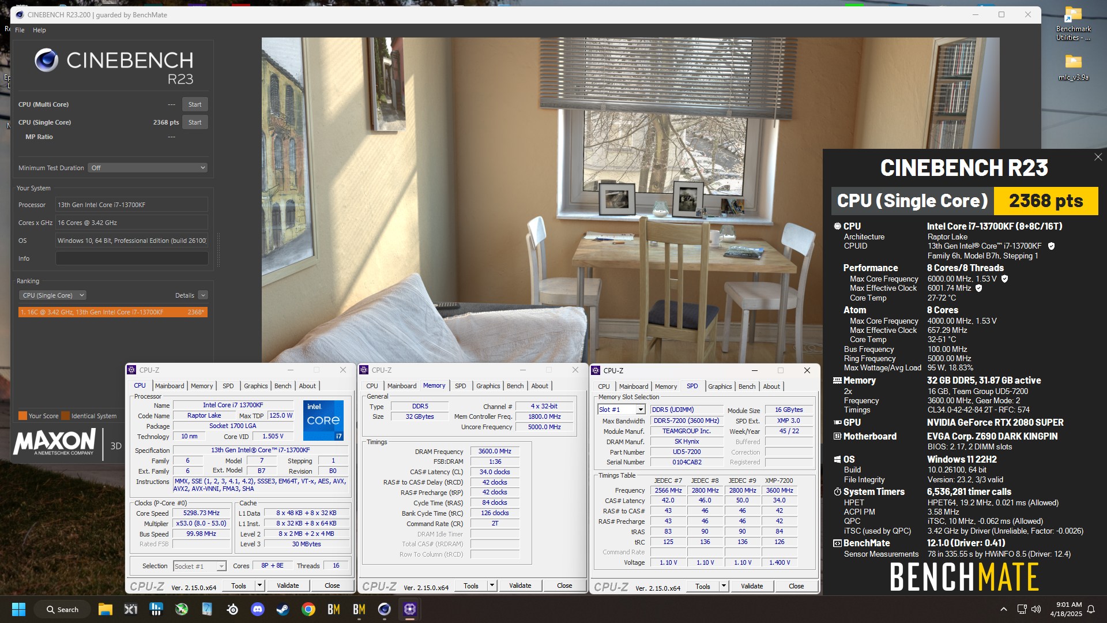Open the clock and date in the taskbar
Image resolution: width=1107 pixels, height=623 pixels.
[x=1065, y=609]
